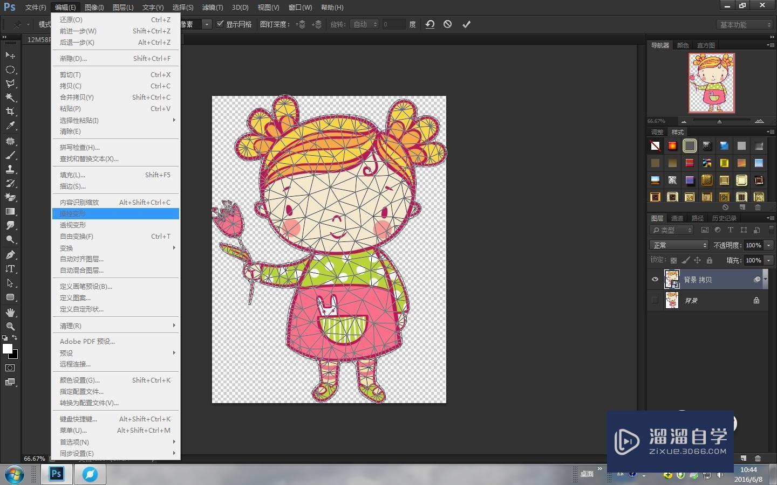This screenshot has width=777, height=485.
Task: Select the Clone Stamp tool
Action: pyautogui.click(x=10, y=169)
